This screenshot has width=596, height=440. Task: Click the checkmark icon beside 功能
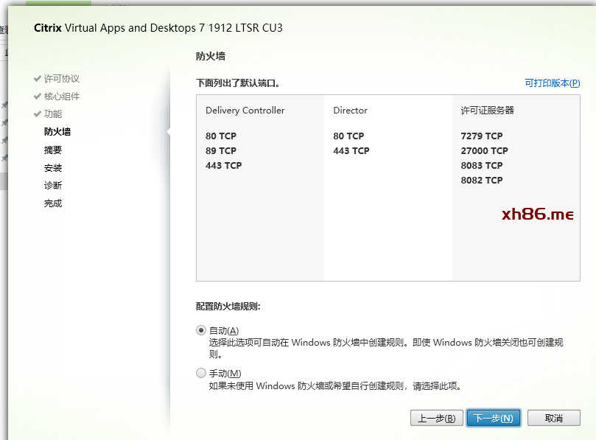coord(38,114)
